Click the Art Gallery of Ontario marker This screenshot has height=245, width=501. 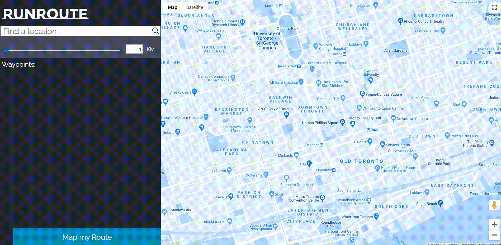[x=286, y=114]
